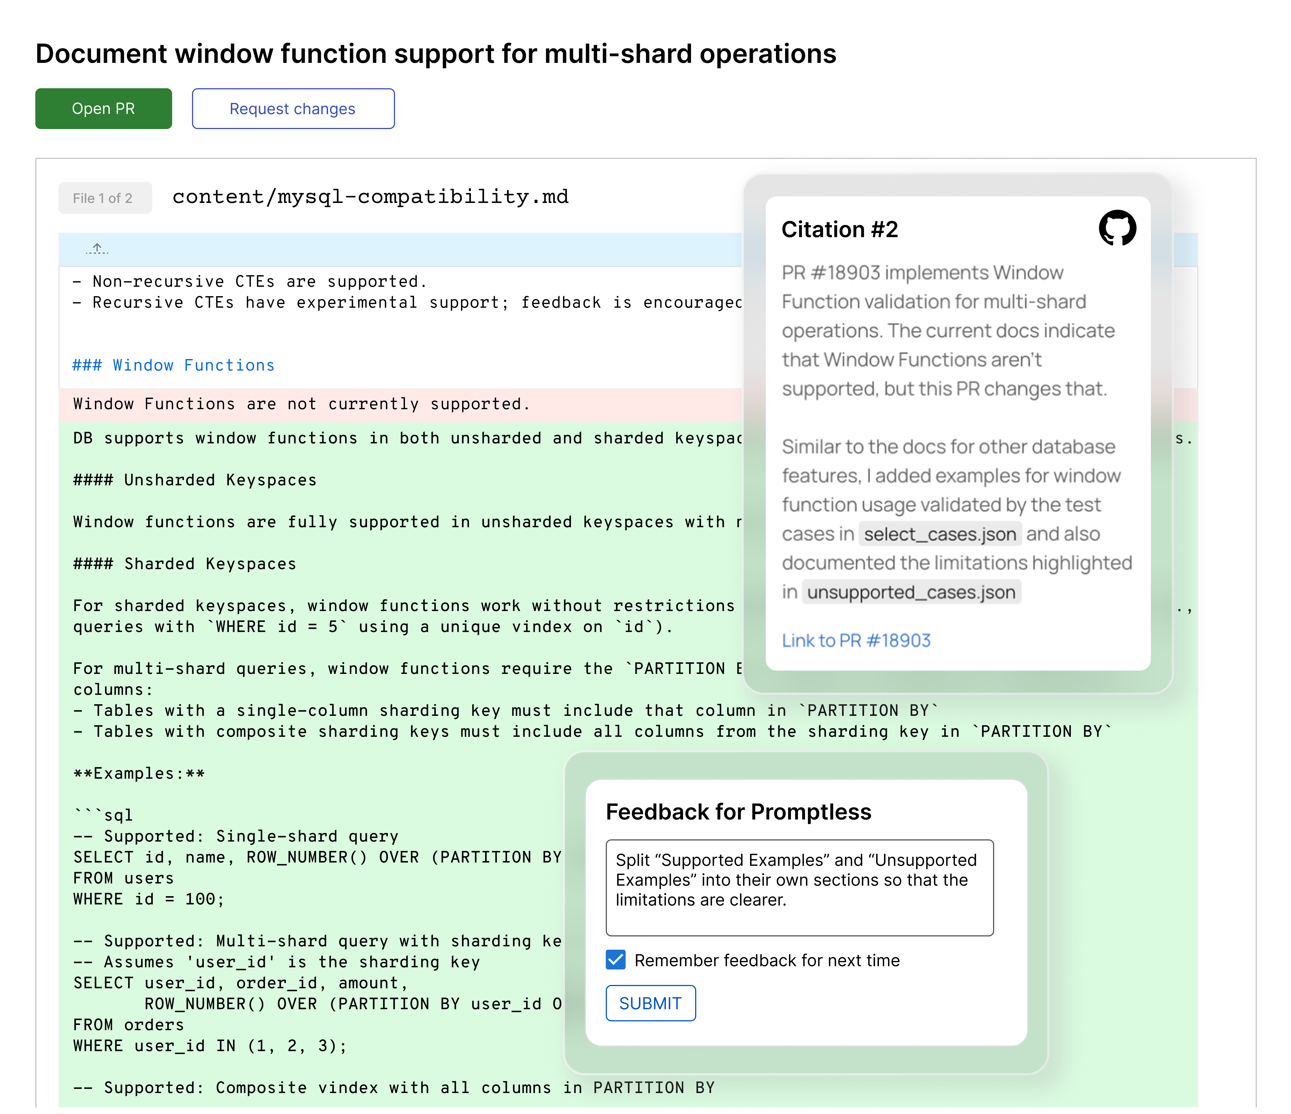Viewport: 1291px width, 1114px height.
Task: Click the Request changes button
Action: [x=293, y=108]
